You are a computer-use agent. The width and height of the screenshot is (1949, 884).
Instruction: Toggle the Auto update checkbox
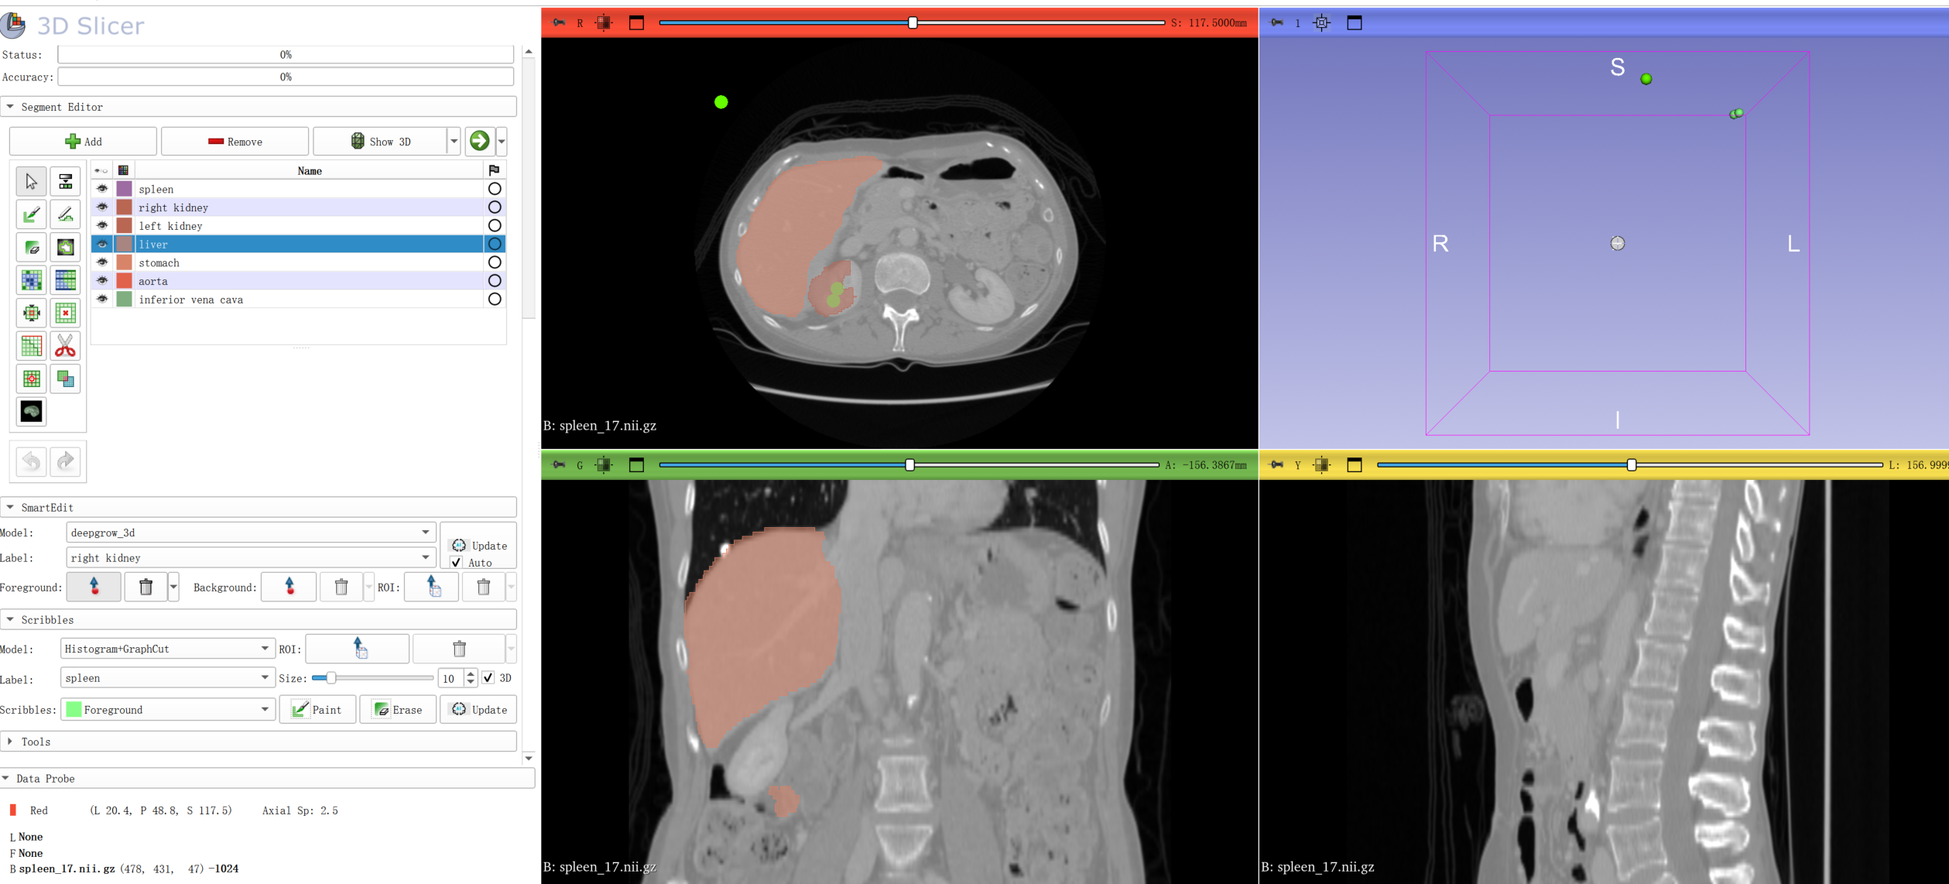pos(457,563)
